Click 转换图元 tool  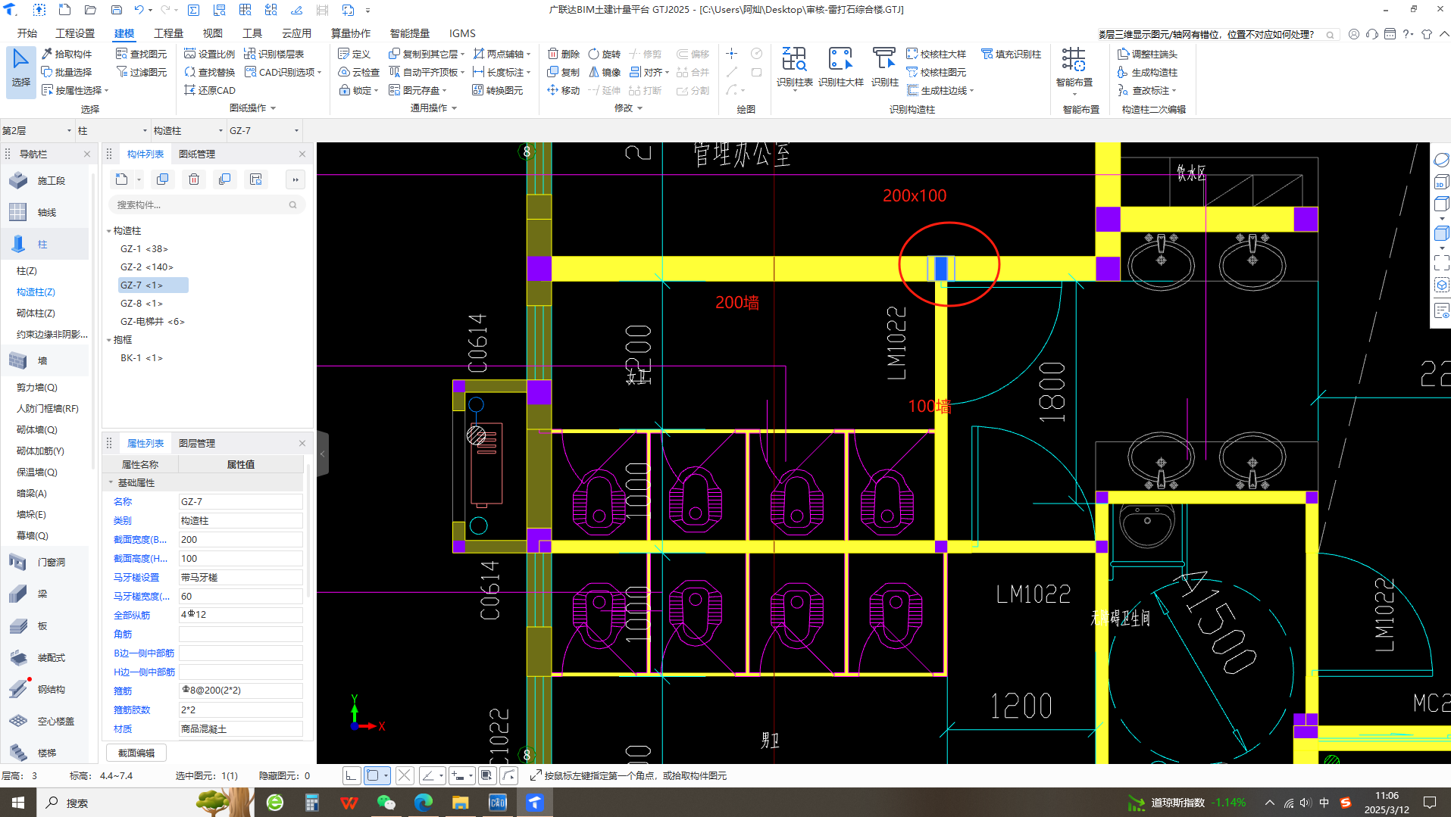tap(498, 90)
